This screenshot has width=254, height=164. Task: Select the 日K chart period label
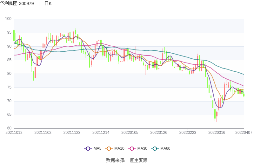[48, 3]
